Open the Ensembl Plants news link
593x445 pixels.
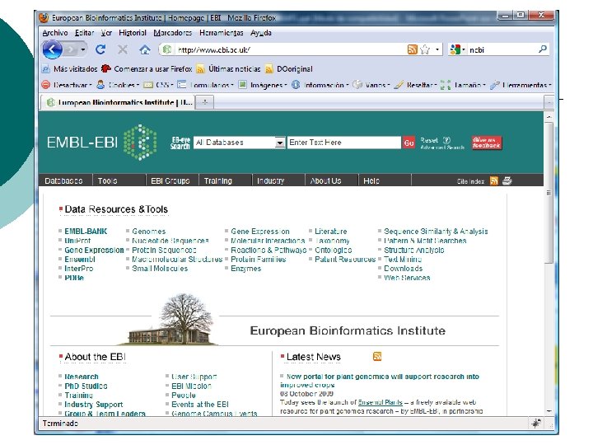coord(380,402)
